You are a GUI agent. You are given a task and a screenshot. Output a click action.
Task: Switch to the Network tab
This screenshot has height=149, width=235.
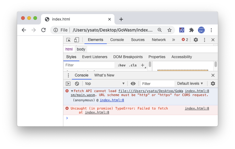(x=159, y=40)
